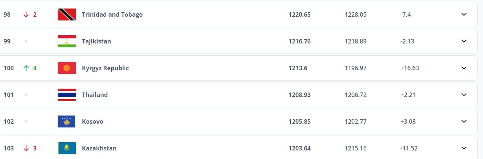
Task: Open the Thailand team name link
Action: [x=95, y=95]
